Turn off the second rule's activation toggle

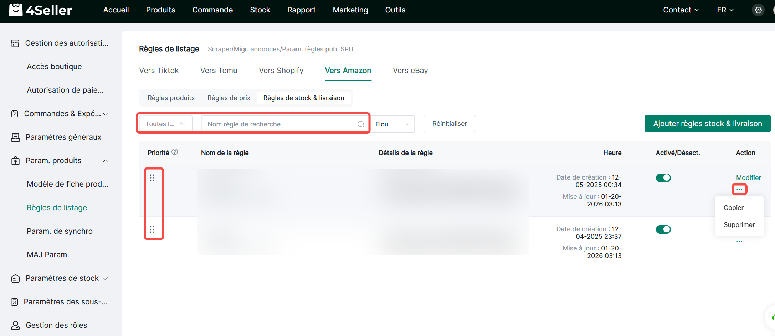pos(663,229)
